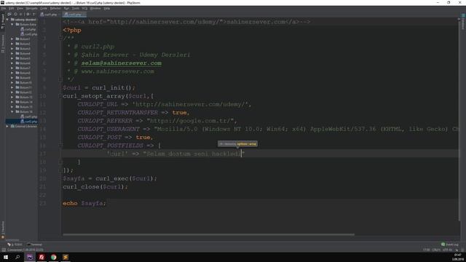Select the Bolum11 folder

tap(24, 87)
